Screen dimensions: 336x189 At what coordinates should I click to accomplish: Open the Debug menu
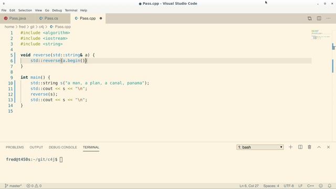[x=57, y=10]
